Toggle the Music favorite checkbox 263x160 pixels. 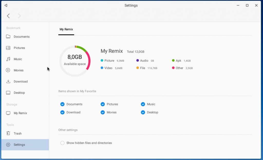click(143, 104)
